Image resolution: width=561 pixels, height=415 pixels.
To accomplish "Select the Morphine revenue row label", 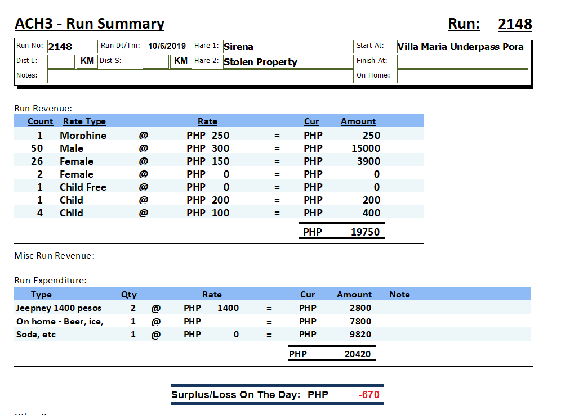I will [x=83, y=136].
